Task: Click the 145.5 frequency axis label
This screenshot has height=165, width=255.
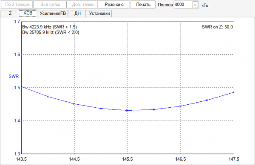Action: [x=127, y=159]
